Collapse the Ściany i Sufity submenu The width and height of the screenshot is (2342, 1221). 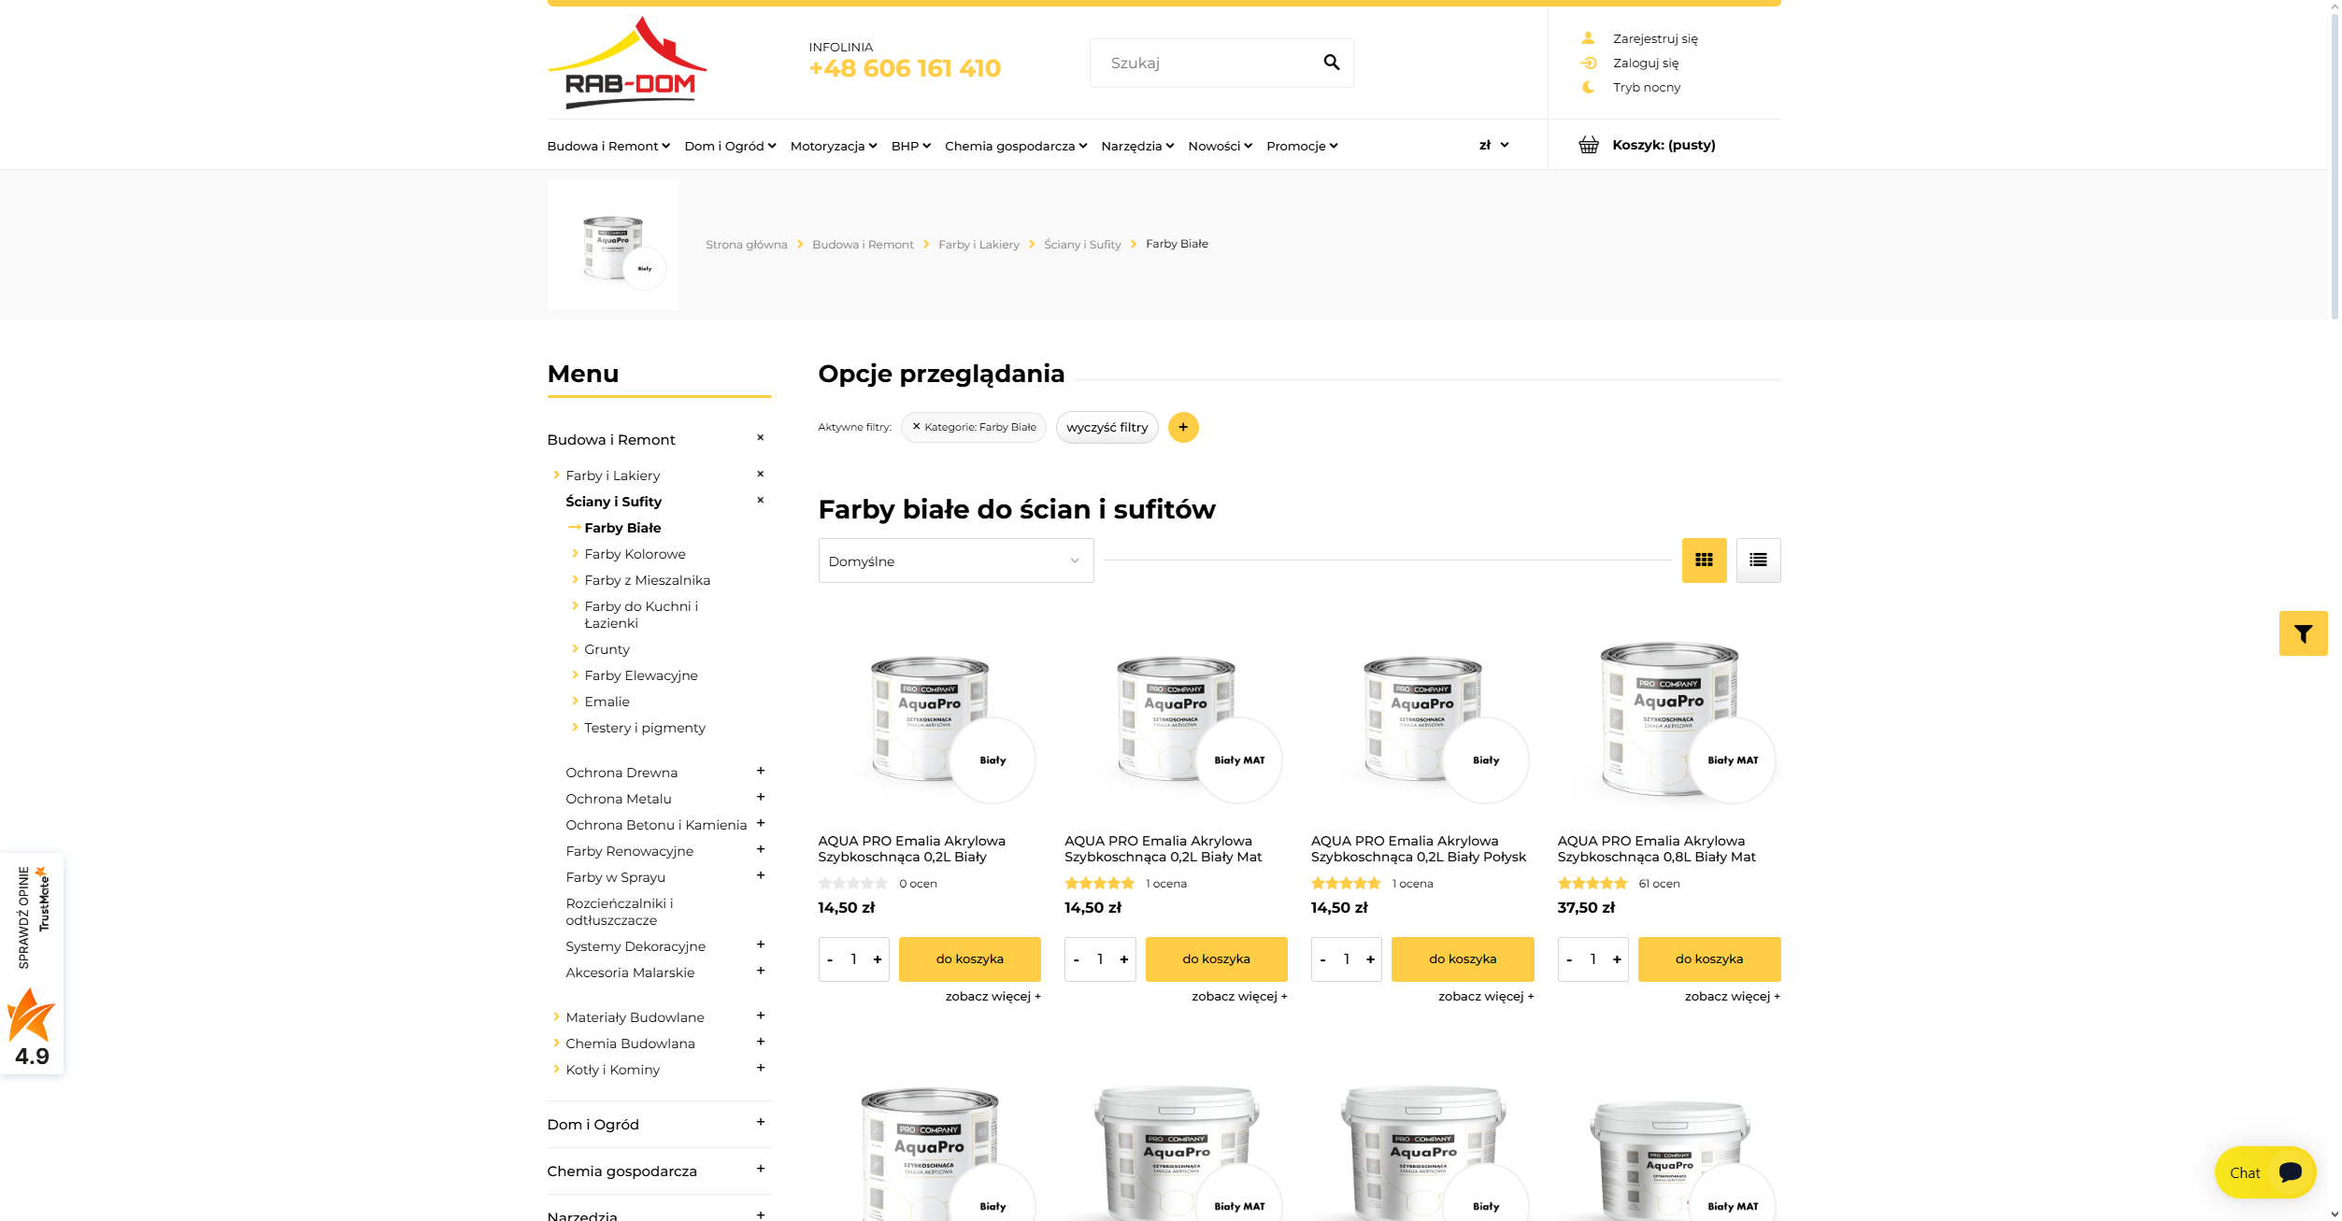760,500
